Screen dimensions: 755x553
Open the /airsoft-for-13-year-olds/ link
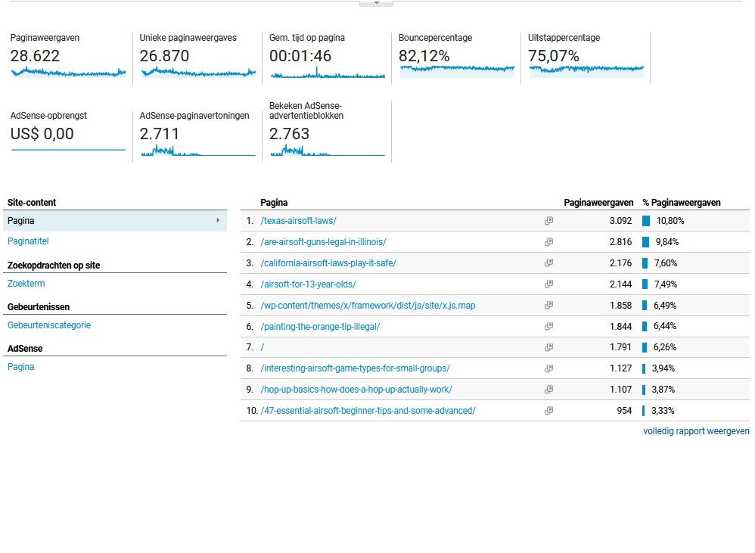point(308,284)
